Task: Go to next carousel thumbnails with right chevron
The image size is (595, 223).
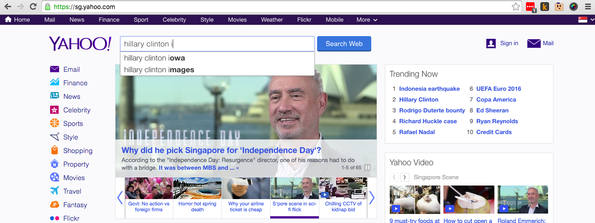Action: [372, 198]
